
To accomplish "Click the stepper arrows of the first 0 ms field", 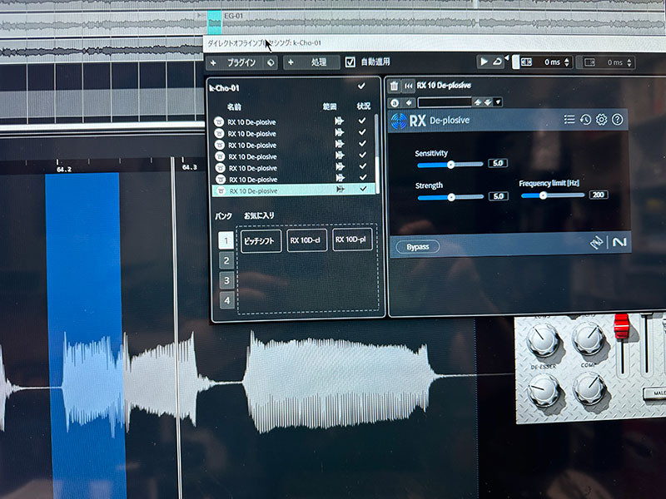I will (x=567, y=62).
